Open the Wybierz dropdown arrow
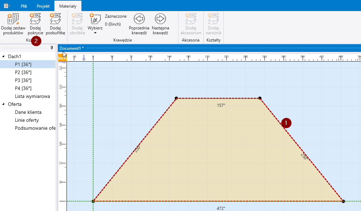The width and height of the screenshot is (361, 211). click(x=95, y=33)
